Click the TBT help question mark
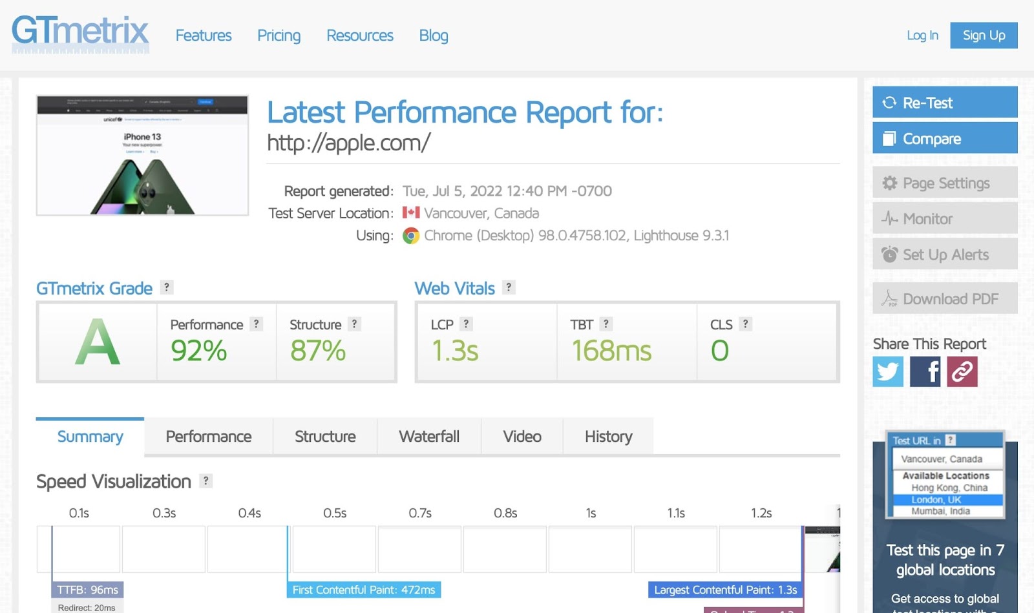This screenshot has height=613, width=1034. tap(606, 324)
